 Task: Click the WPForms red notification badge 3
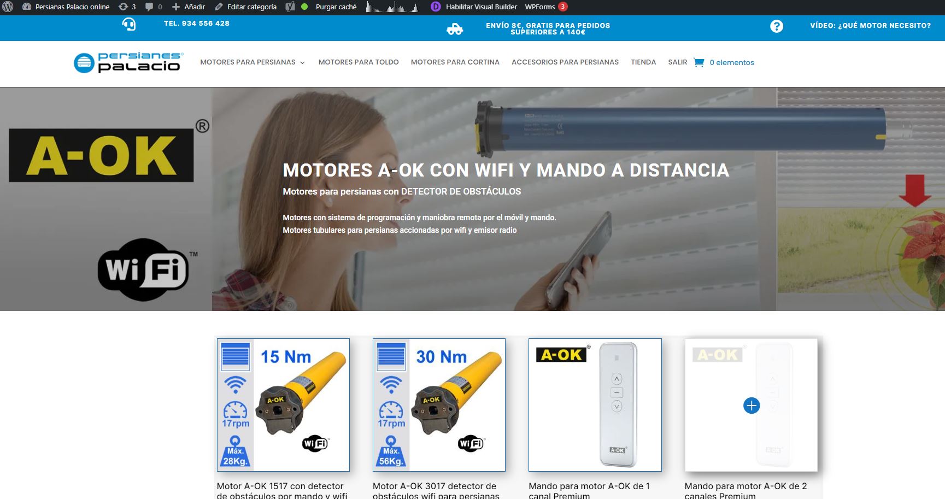562,7
